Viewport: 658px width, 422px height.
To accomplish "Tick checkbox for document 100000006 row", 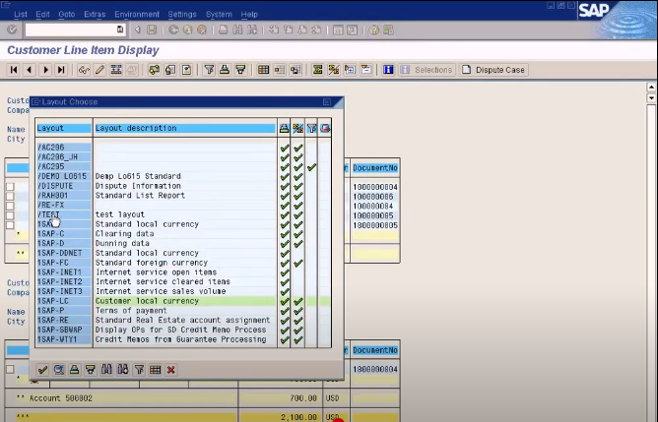I will pyautogui.click(x=11, y=196).
